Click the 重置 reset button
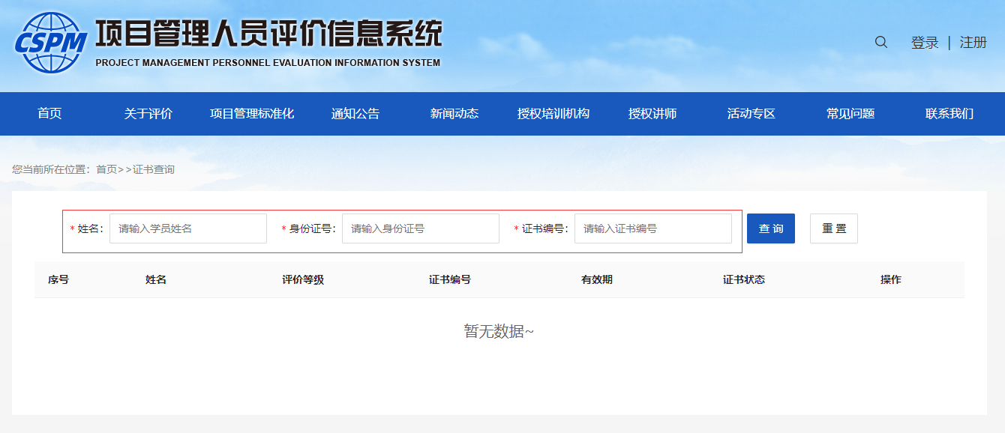 [x=833, y=228]
